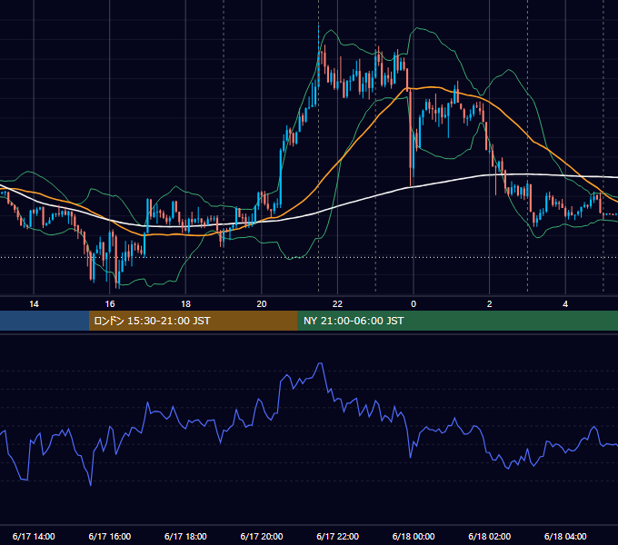Click the '6/17 14:00' time label
This screenshot has height=545, width=618.
(x=34, y=536)
